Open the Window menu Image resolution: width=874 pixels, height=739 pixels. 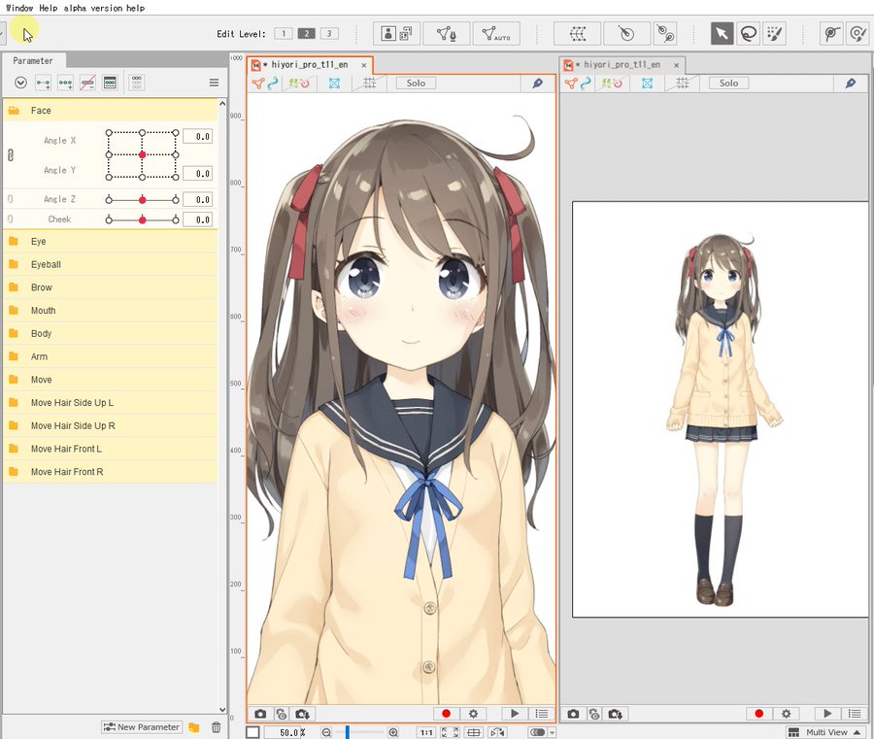pos(19,8)
